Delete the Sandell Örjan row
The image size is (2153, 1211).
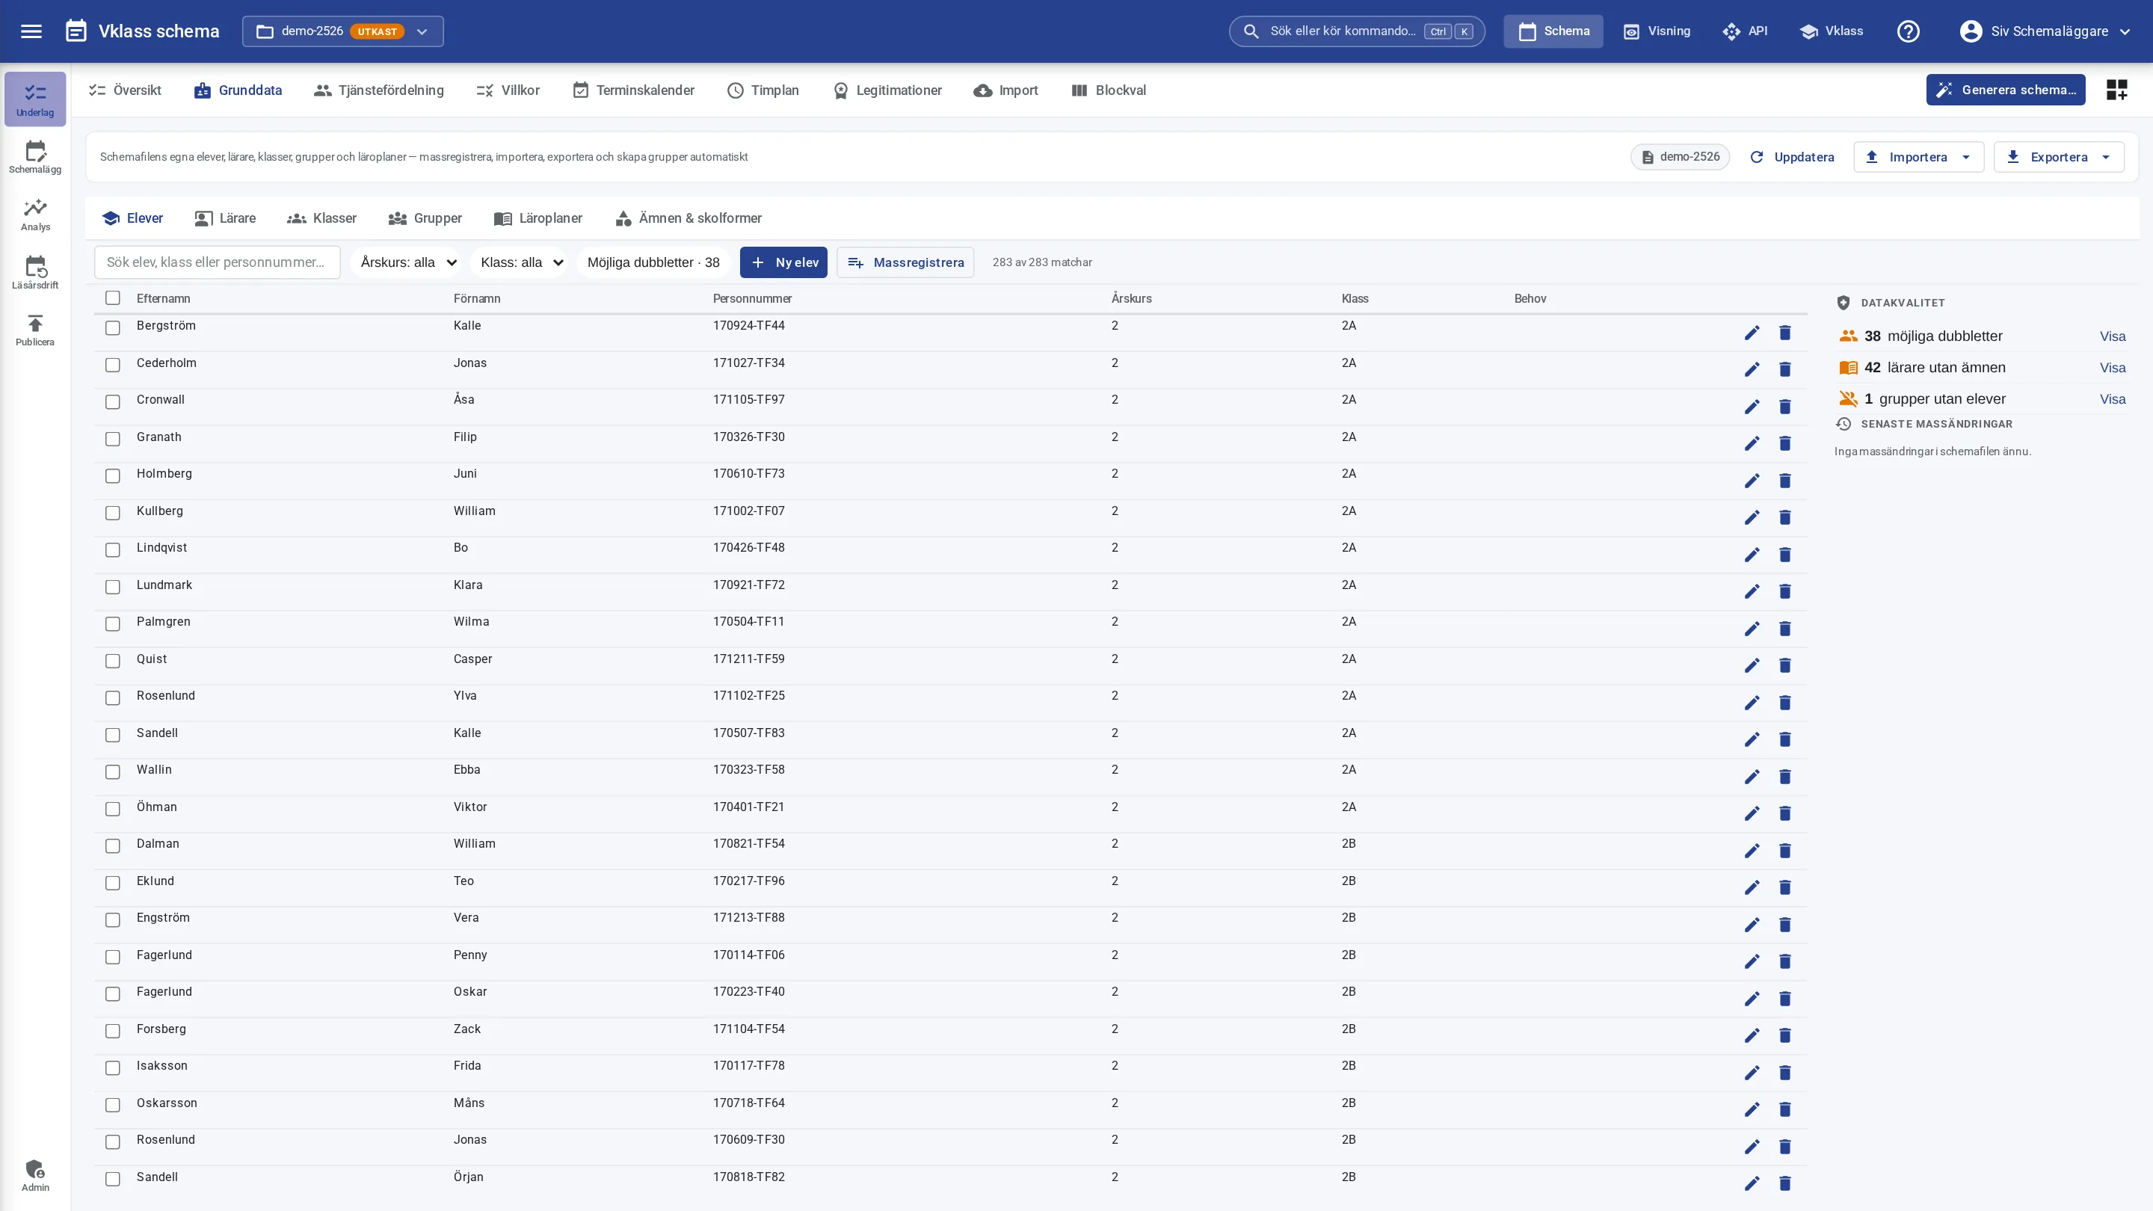pos(1784,1183)
